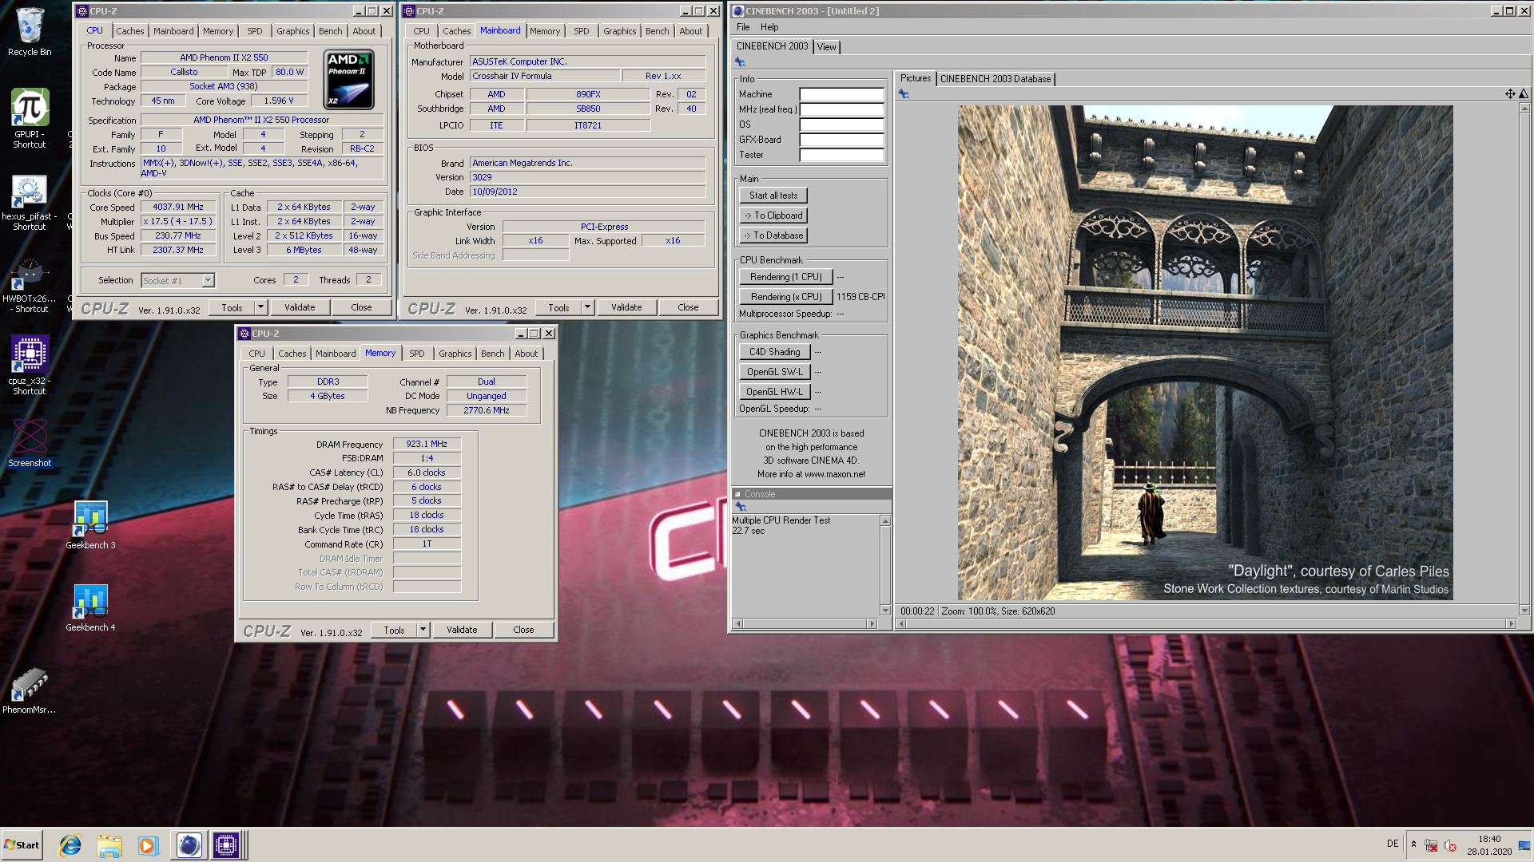
Task: Open the Recycle Bin desktop icon
Action: 30,32
